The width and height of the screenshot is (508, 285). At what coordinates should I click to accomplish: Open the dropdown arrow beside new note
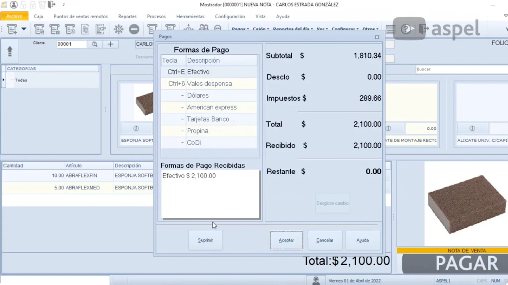(24, 29)
